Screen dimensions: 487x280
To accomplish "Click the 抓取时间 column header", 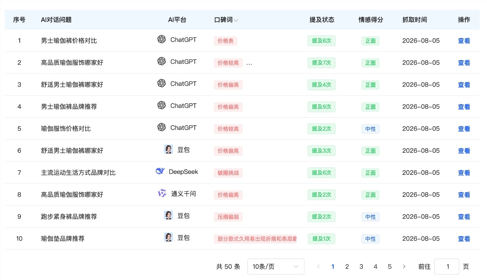I will 414,20.
